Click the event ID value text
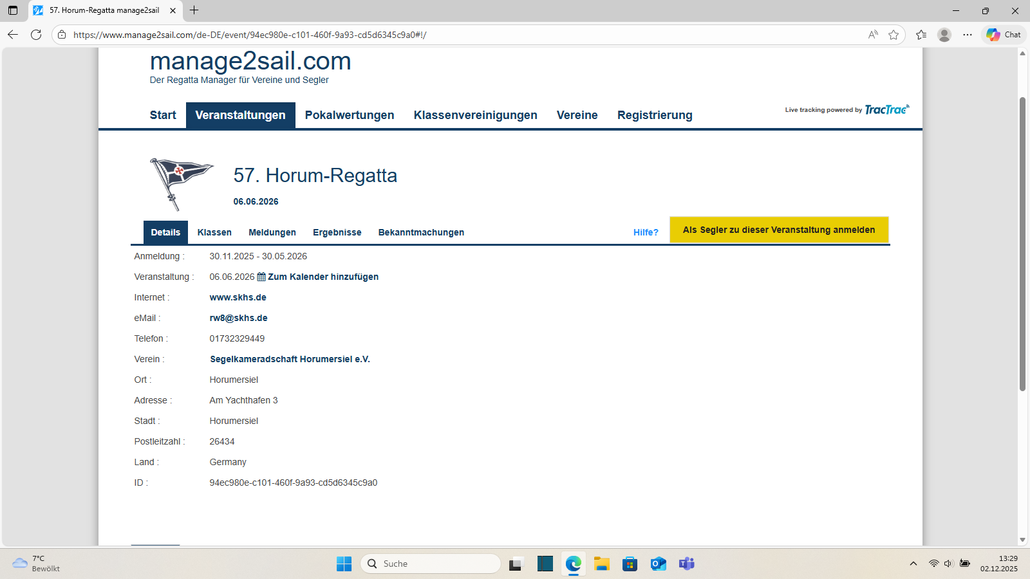The width and height of the screenshot is (1030, 579). 294,482
